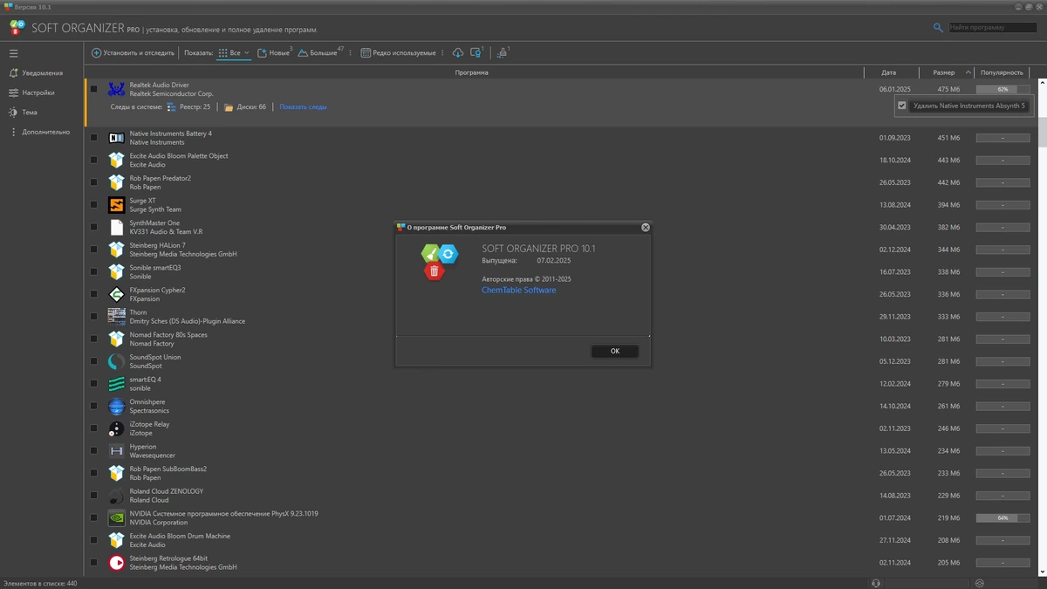The width and height of the screenshot is (1047, 589).
Task: Click the Surge XT orange icon
Action: (x=116, y=205)
